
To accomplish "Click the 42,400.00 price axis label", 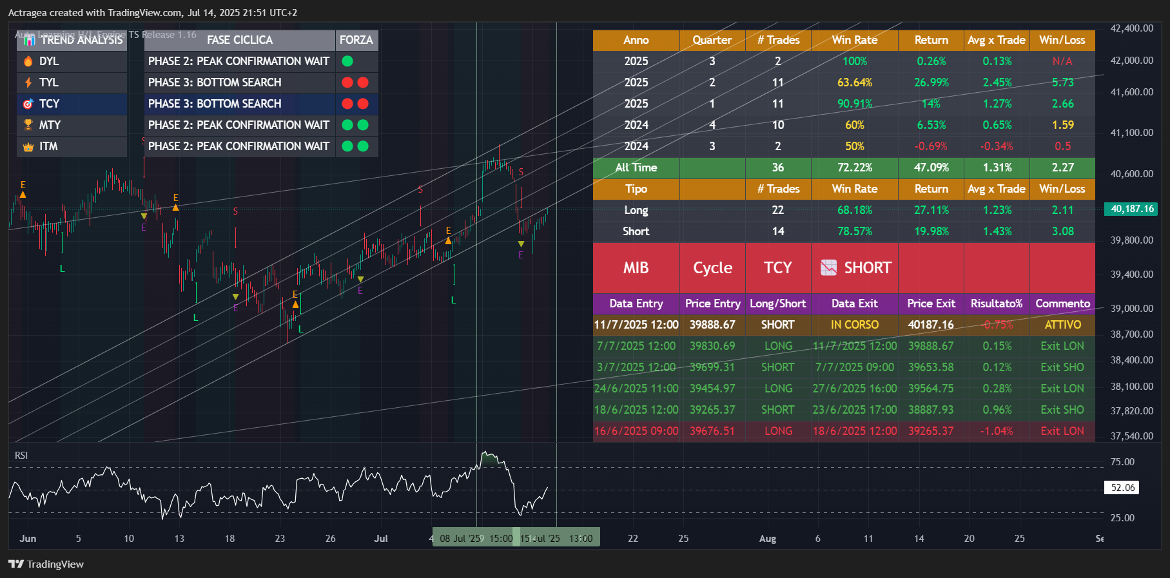I will pos(1132,28).
